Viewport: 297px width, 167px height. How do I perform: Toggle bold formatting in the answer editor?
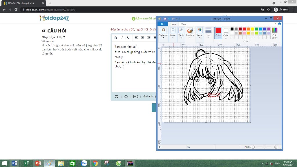coord(115,38)
